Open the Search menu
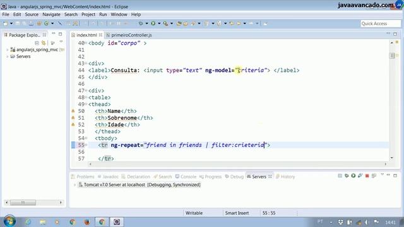The width and height of the screenshot is (404, 227). coord(71,15)
